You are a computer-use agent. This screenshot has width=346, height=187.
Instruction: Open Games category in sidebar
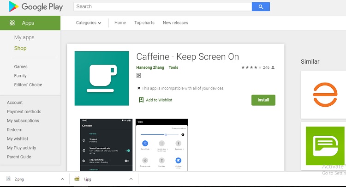pos(21,66)
